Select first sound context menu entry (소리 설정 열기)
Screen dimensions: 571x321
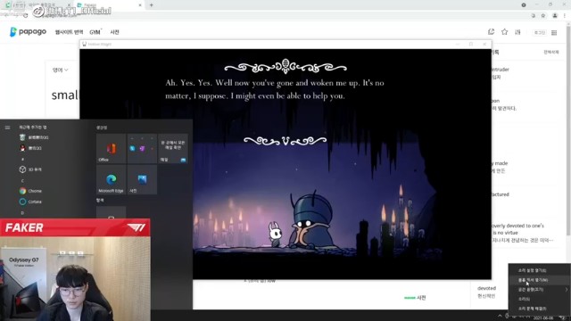539,270
